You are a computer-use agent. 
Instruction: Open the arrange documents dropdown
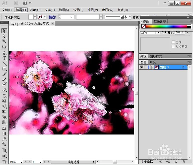point(30,3)
